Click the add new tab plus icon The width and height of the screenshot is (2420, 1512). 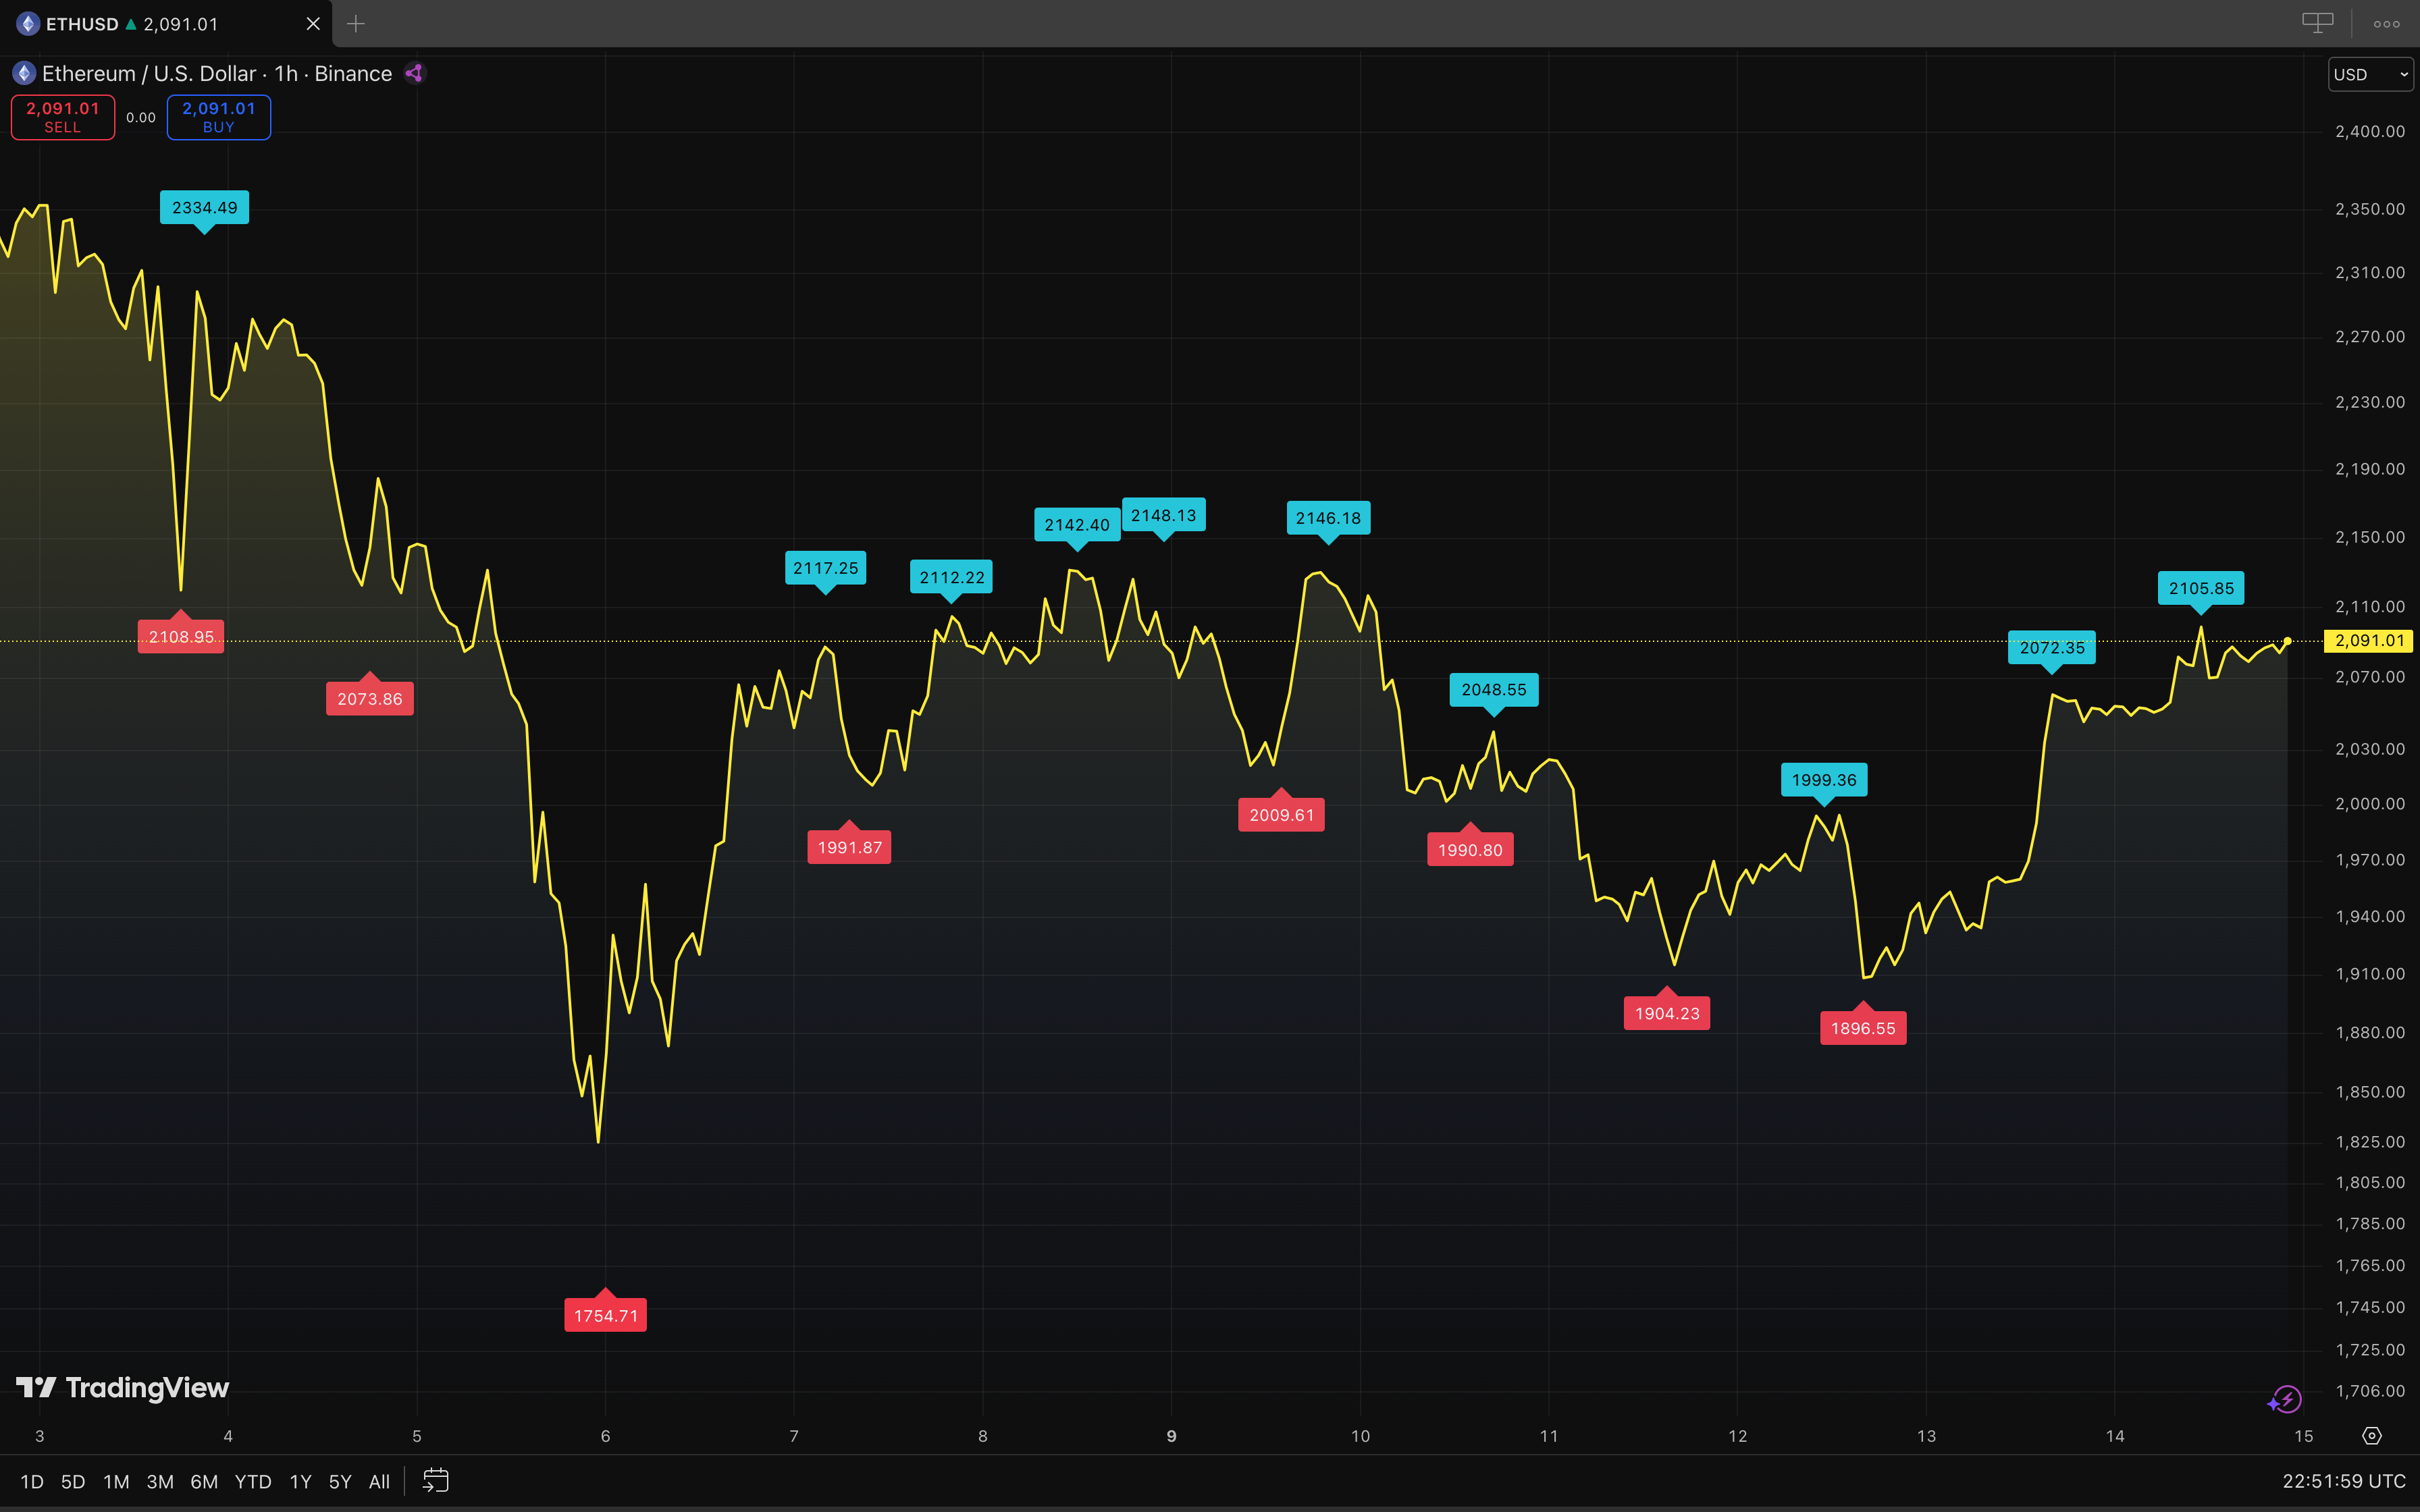pyautogui.click(x=356, y=24)
